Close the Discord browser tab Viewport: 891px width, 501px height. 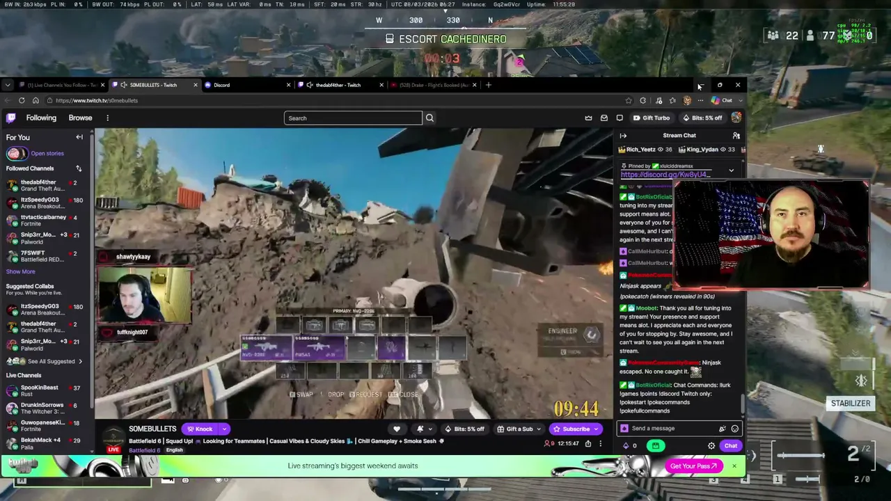[x=288, y=85]
